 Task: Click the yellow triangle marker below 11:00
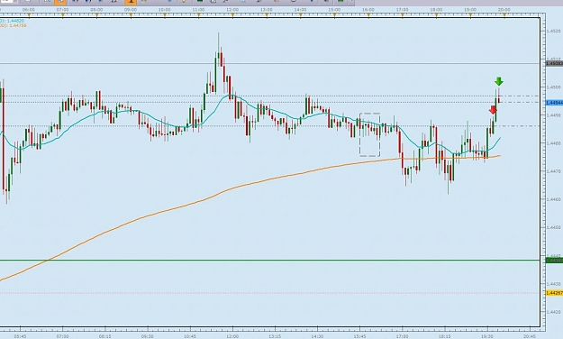pos(198,15)
